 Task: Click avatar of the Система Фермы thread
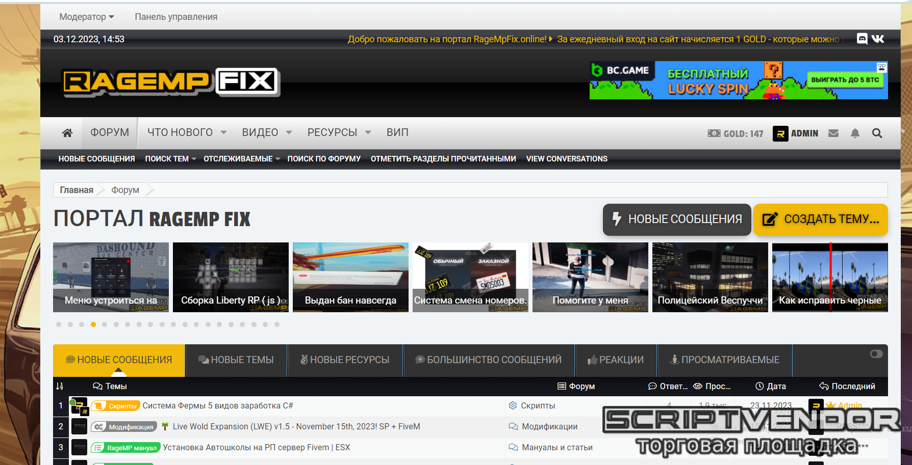[x=79, y=406]
